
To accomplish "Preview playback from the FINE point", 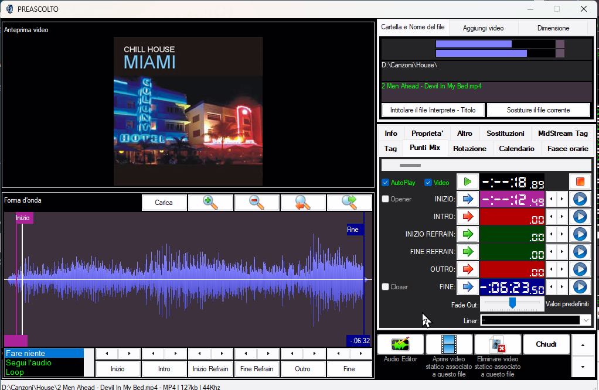I will [x=580, y=287].
